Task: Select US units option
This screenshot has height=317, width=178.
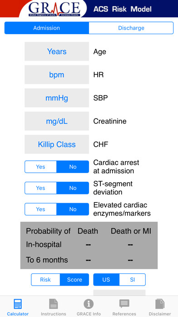Action: (x=106, y=280)
